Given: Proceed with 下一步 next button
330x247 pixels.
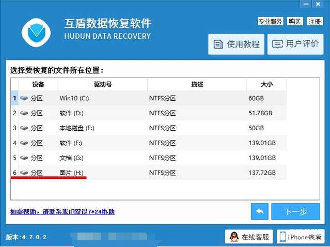Looking at the screenshot, I should point(295,211).
